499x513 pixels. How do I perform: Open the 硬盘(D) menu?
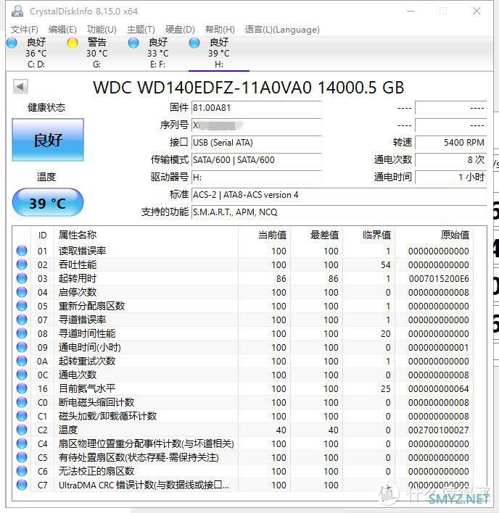(x=180, y=30)
